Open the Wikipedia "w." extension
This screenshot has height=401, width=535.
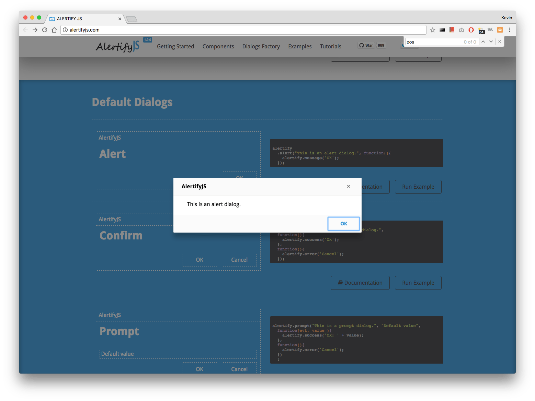(490, 30)
